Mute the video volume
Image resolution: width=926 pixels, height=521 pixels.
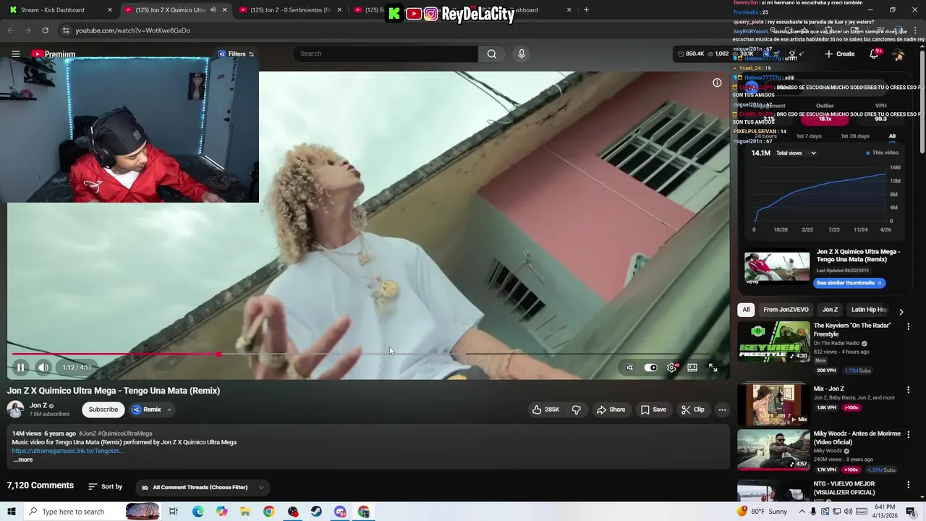[43, 368]
